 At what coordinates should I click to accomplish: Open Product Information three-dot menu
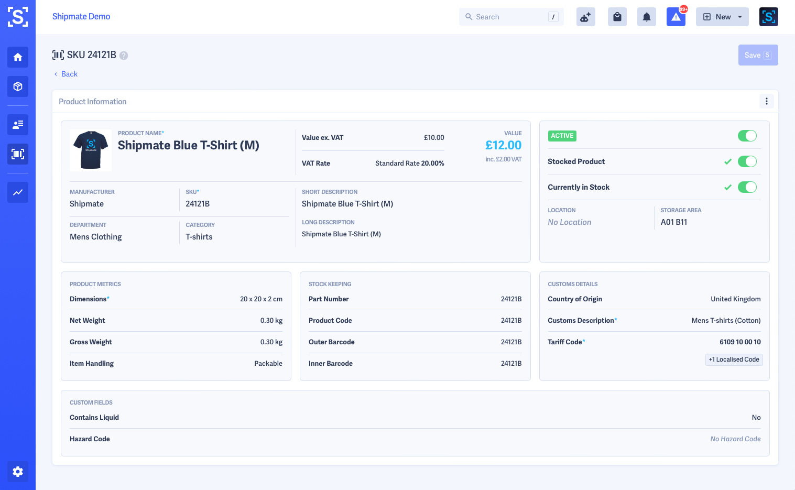point(767,101)
